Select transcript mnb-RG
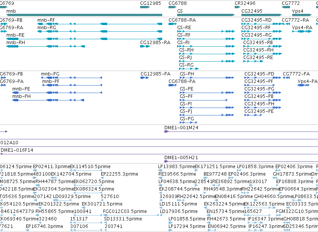 (x=100, y=31)
